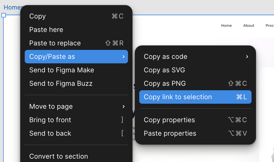
Task: Click Convert to section
Action: point(59,156)
